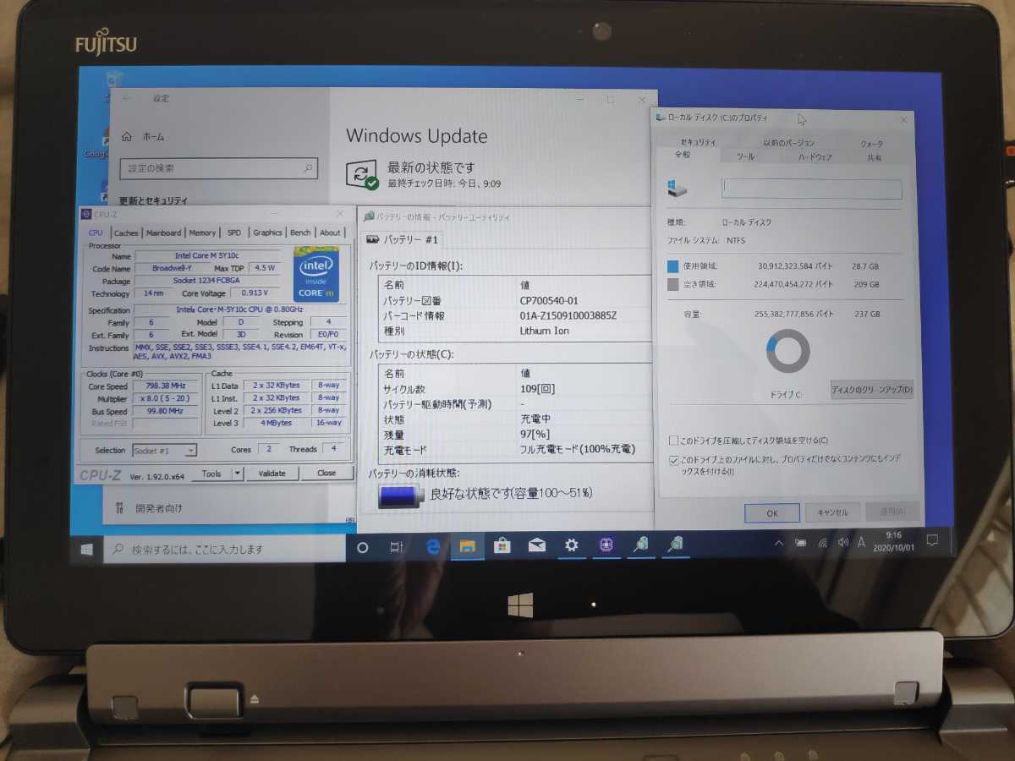
Task: Open the Socket #1 selection dropdown
Action: coord(164,451)
